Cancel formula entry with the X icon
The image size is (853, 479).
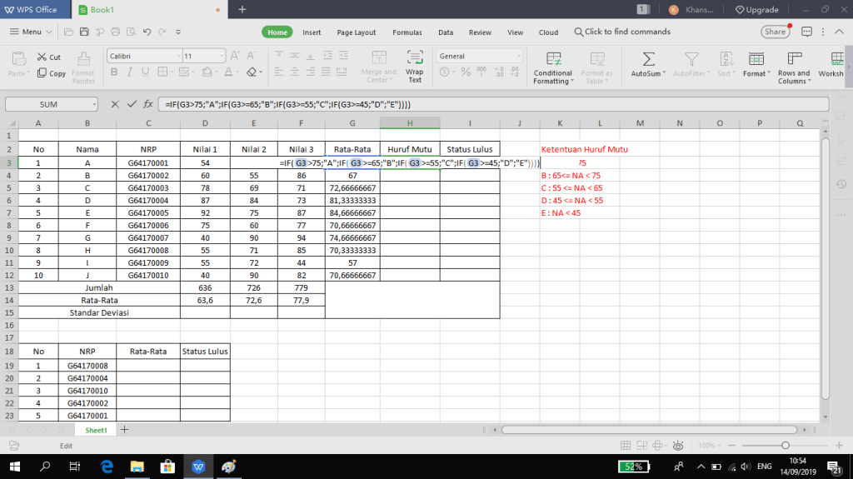114,105
